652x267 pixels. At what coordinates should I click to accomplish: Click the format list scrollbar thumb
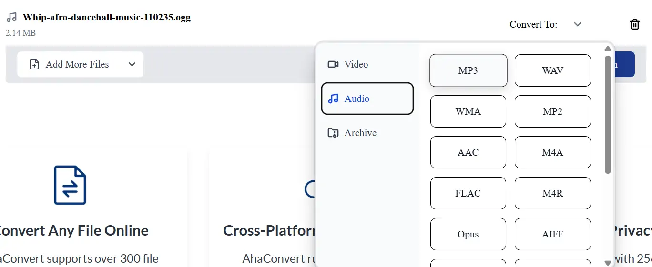coord(608,114)
